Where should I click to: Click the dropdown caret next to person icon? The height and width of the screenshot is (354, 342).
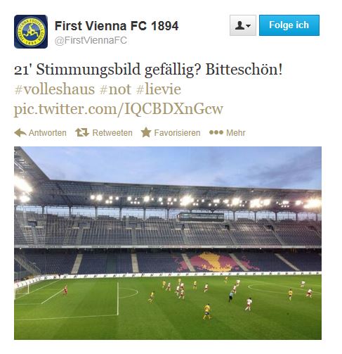249,25
